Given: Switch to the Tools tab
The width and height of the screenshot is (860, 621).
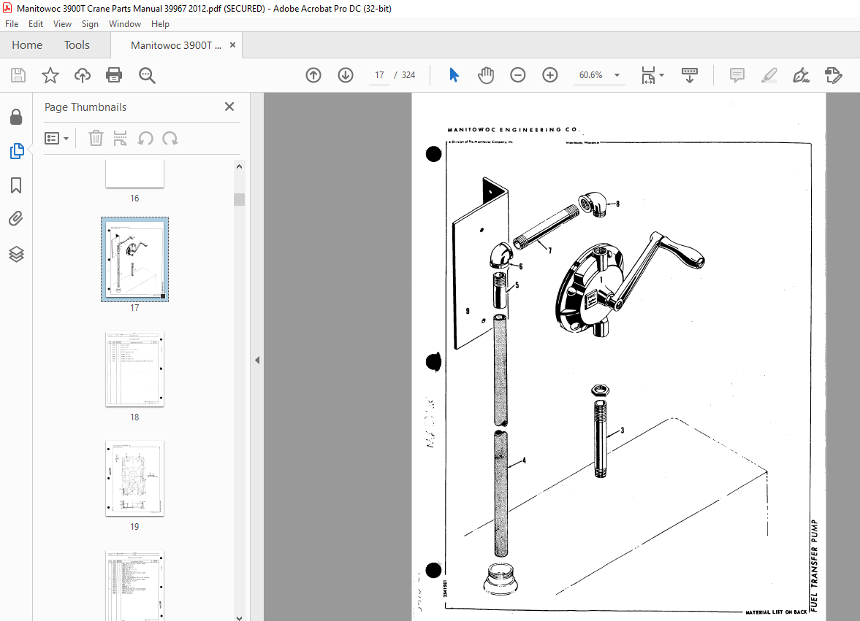Looking at the screenshot, I should click(x=77, y=45).
